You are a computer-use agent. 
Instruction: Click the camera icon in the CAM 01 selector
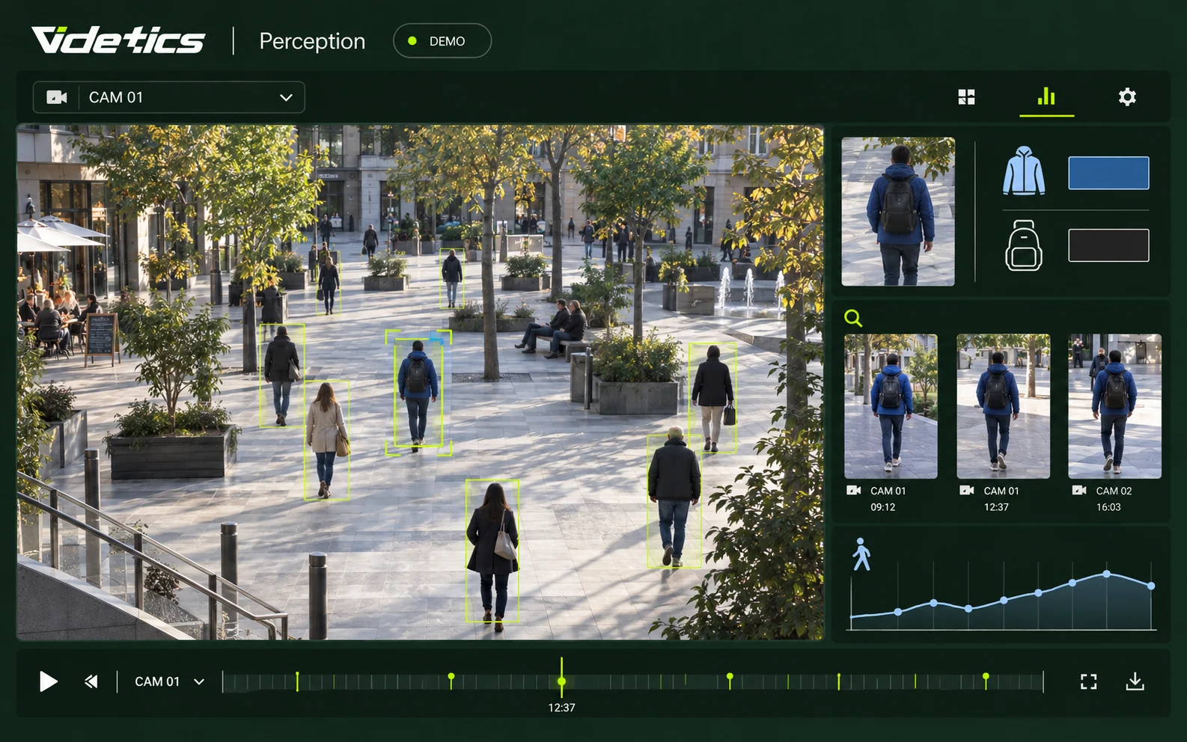point(57,97)
